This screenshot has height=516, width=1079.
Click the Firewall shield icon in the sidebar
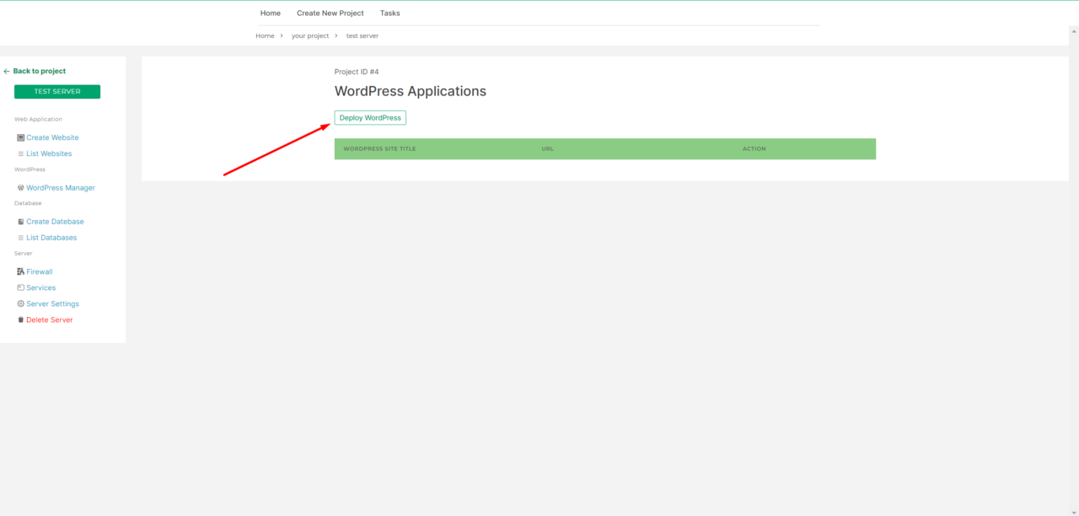coord(20,271)
